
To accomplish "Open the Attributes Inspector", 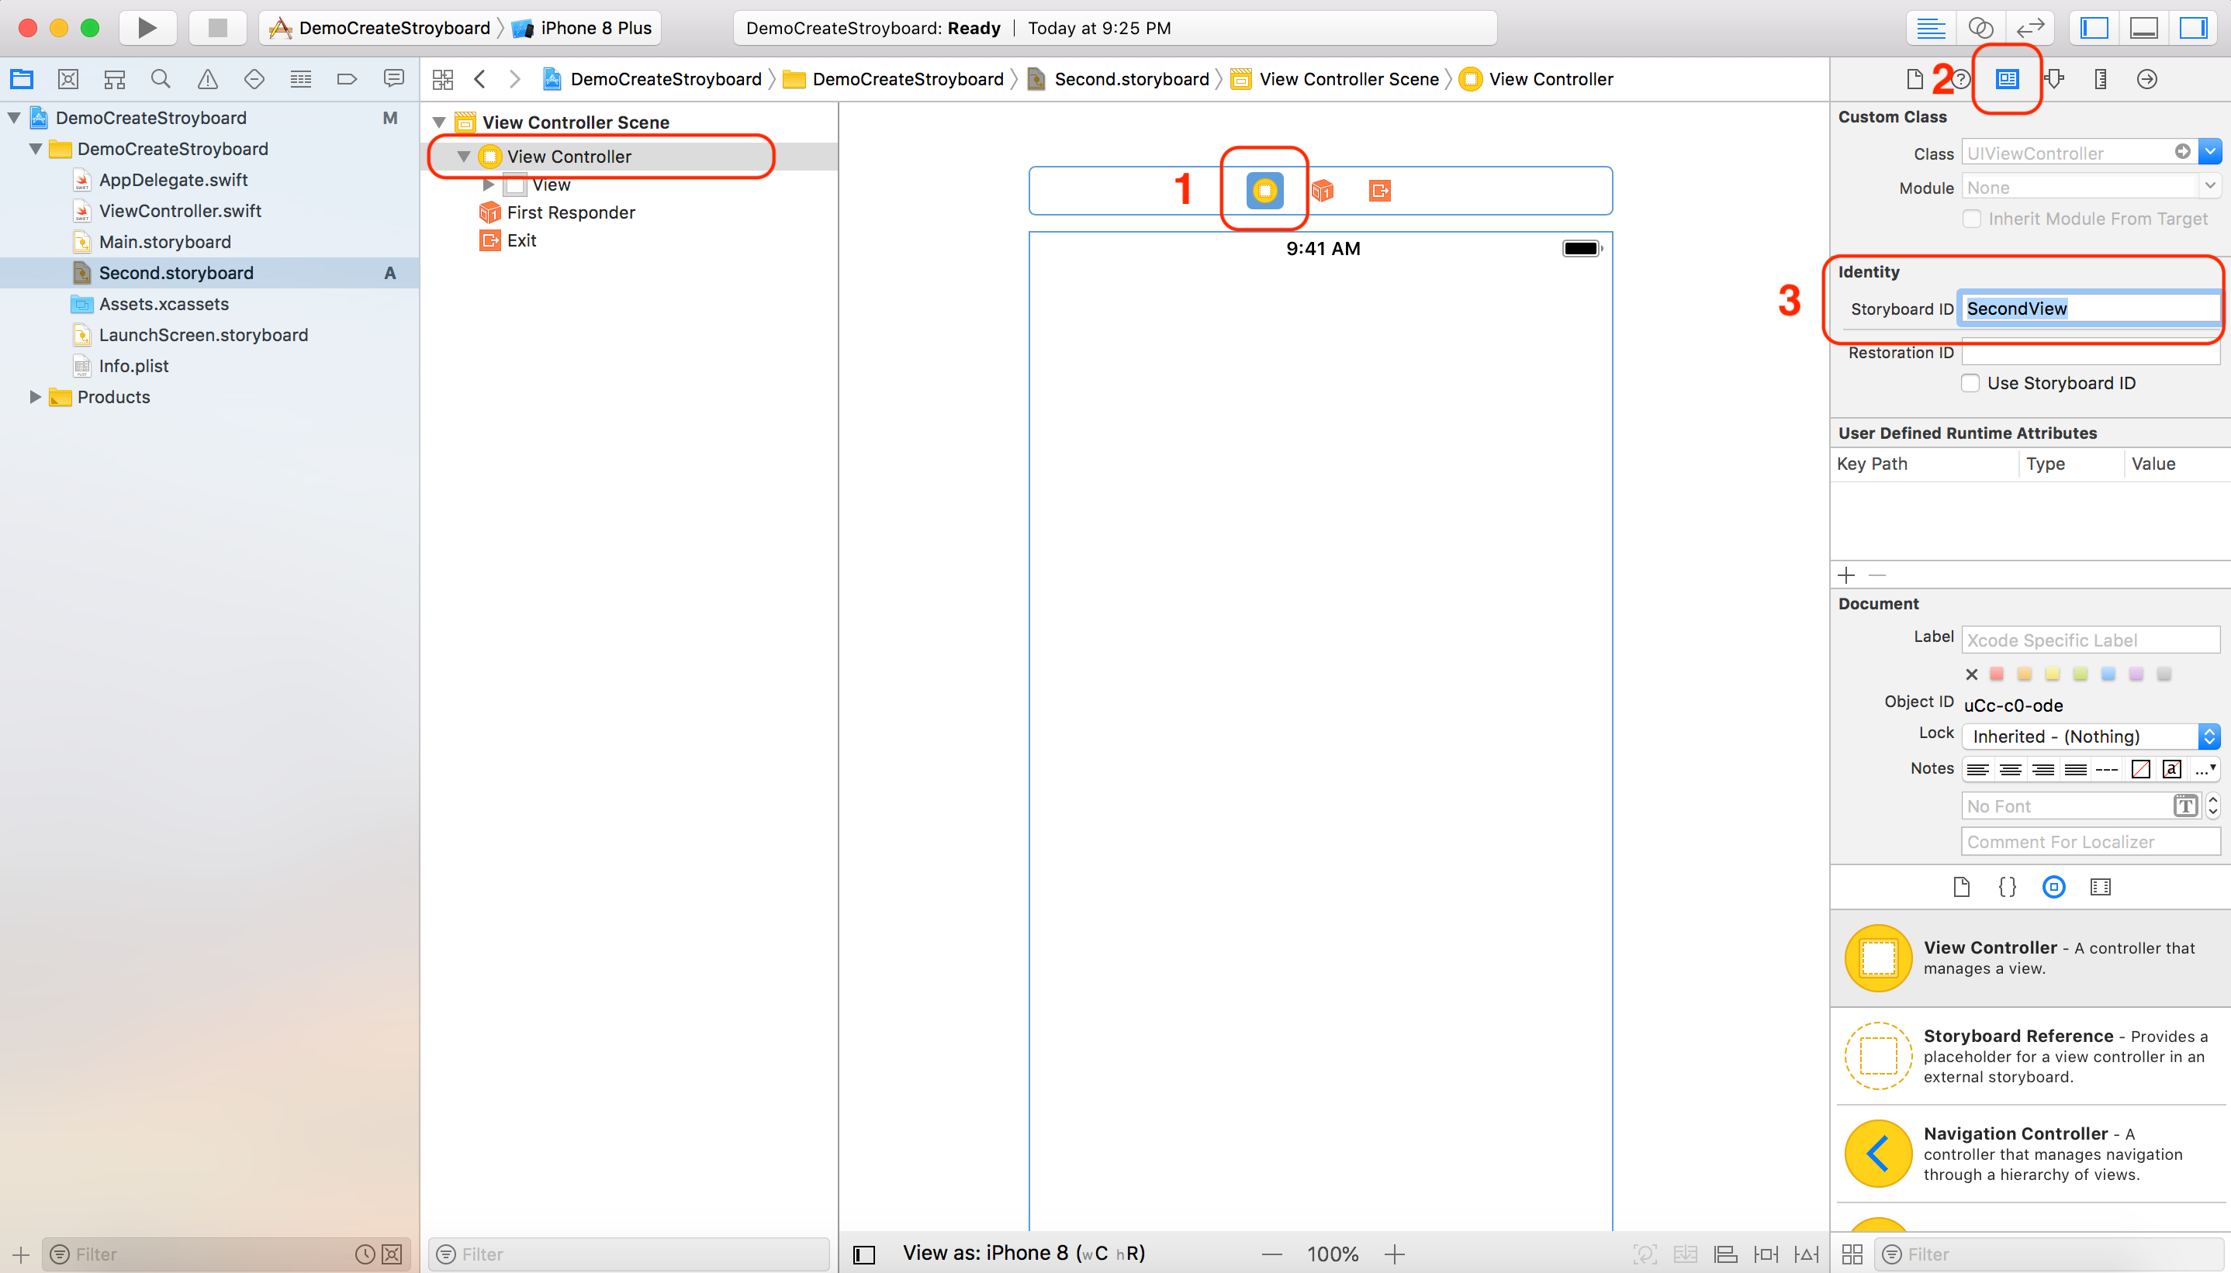I will pyautogui.click(x=2054, y=78).
